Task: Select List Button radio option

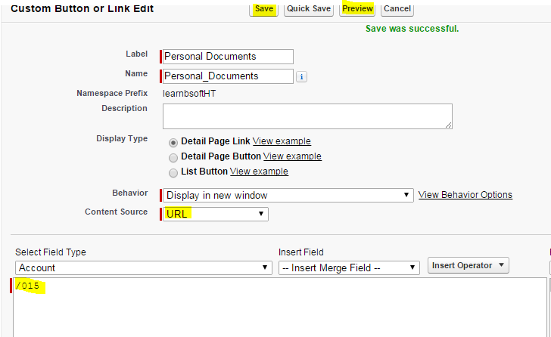Action: click(173, 173)
